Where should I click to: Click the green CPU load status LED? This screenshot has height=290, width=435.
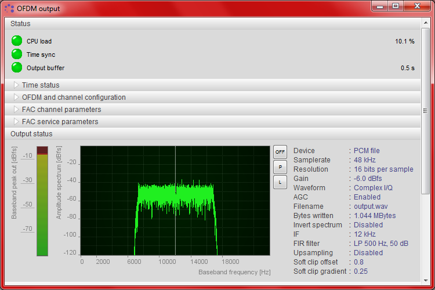[17, 41]
